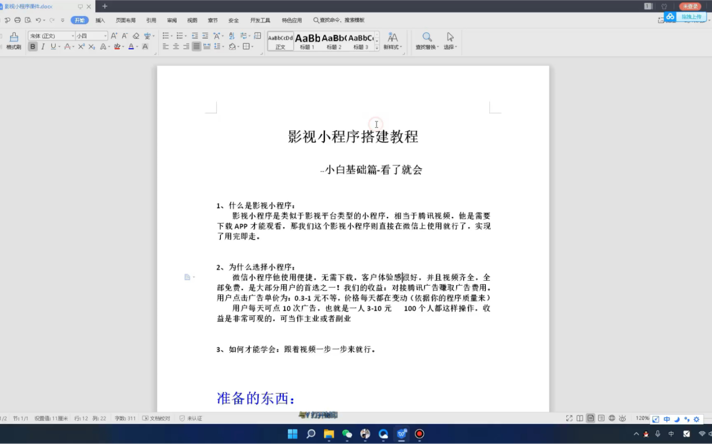Toggle Justify alignment

pos(196,46)
